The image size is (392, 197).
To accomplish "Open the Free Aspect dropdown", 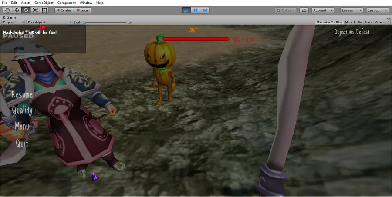I will click(49, 22).
